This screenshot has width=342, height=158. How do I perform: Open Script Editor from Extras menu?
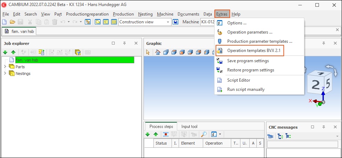(x=259, y=80)
